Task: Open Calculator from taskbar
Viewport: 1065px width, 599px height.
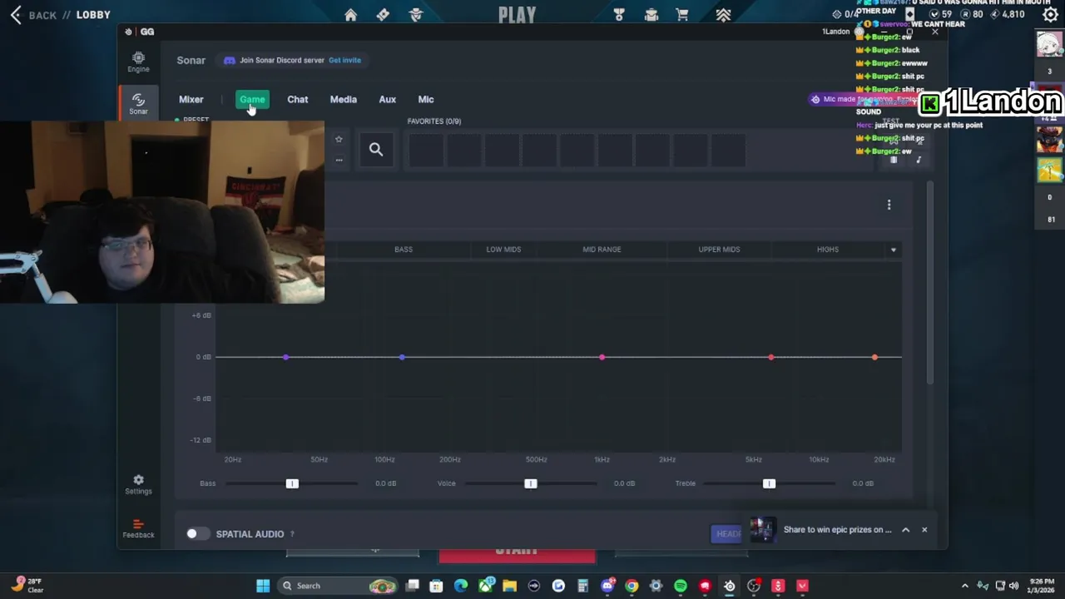Action: (x=582, y=586)
